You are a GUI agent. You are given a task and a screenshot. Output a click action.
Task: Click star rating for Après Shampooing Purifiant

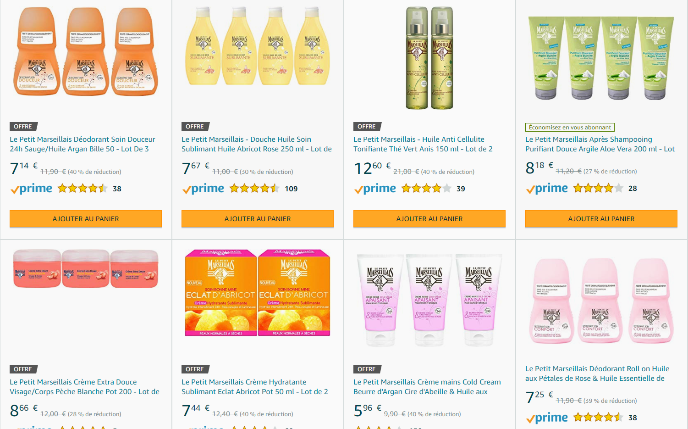(598, 188)
